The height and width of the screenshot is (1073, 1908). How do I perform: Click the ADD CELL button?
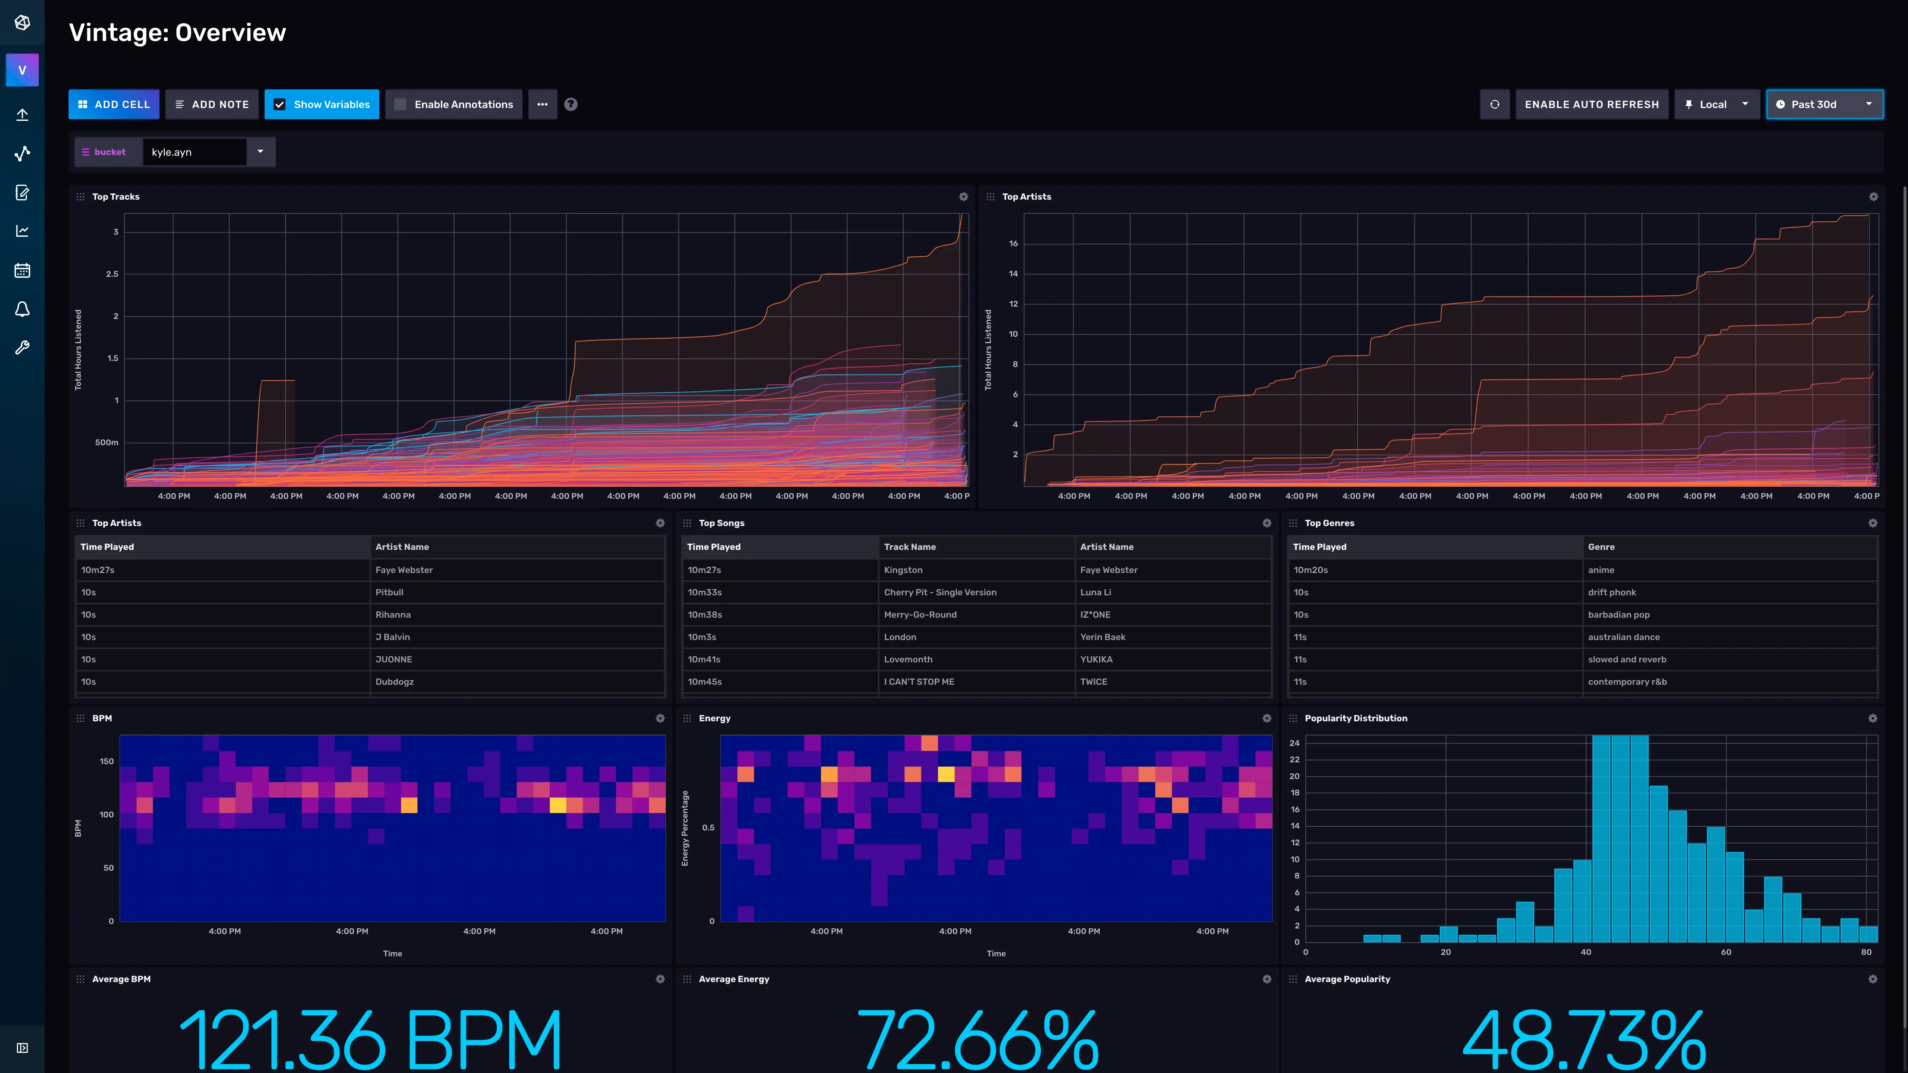pos(114,104)
